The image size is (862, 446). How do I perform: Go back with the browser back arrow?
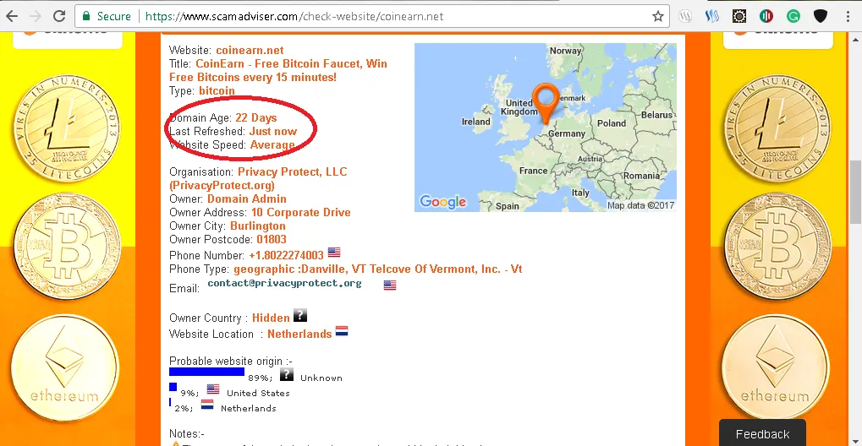[x=12, y=16]
